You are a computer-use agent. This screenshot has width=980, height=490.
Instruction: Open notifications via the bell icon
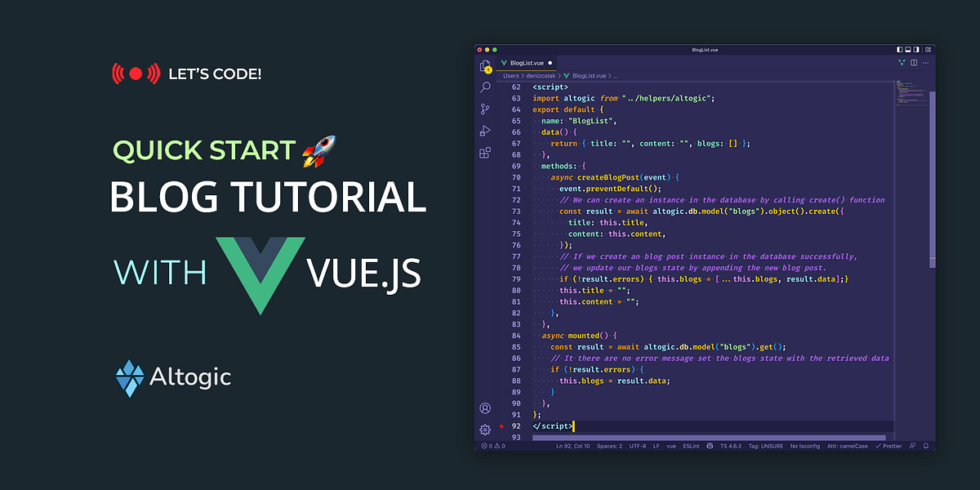(x=928, y=445)
